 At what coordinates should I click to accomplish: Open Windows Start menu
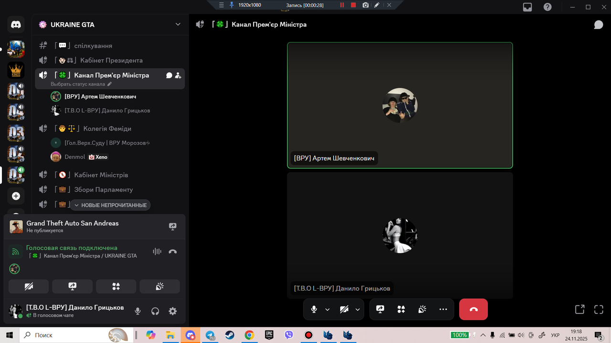pyautogui.click(x=10, y=335)
